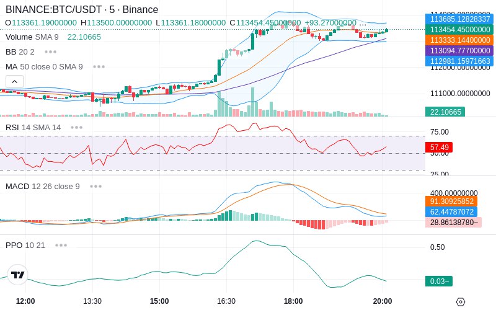Select the RSI 14 SMA 14 legend label
Viewport: 496px width, 310px height.
[33, 128]
